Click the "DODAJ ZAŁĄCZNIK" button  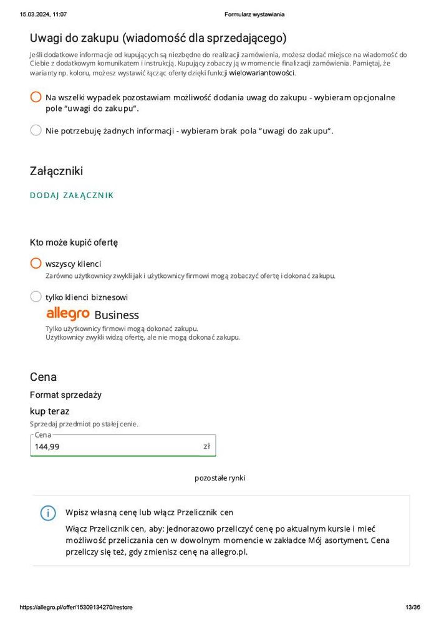pos(72,195)
